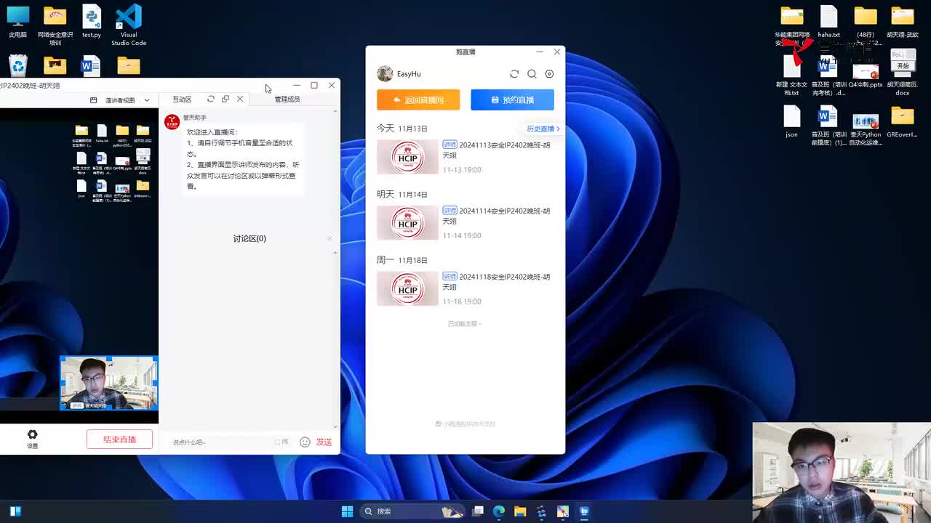This screenshot has width=931, height=523.
Task: Click the 返回直播间 button
Action: pyautogui.click(x=418, y=100)
